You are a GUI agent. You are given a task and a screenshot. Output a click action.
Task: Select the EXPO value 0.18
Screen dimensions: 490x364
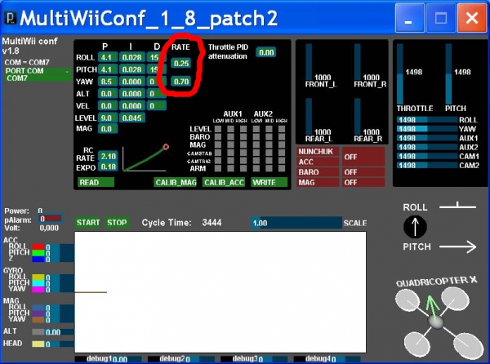click(108, 166)
